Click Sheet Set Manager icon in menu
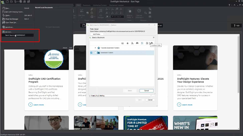The height and width of the screenshot is (136, 243). click(x=4, y=19)
